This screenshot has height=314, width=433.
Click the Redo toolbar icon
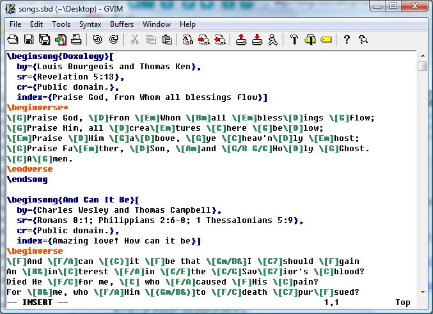tap(113, 40)
